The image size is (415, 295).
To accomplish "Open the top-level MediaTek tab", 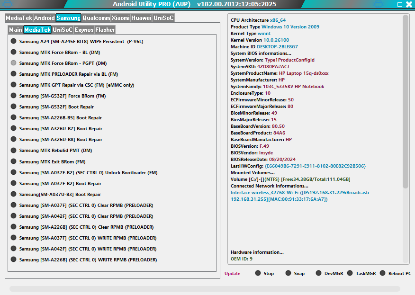I will click(19, 18).
